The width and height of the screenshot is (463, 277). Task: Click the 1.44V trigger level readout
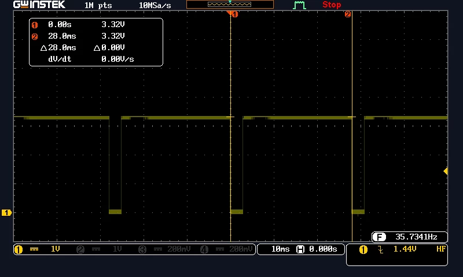405,249
